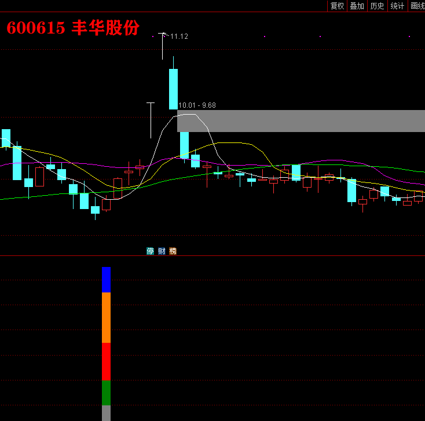Viewport: 425px width, 421px height.
Task: Click the stock title 600615 丰华股份
Action: 72,28
